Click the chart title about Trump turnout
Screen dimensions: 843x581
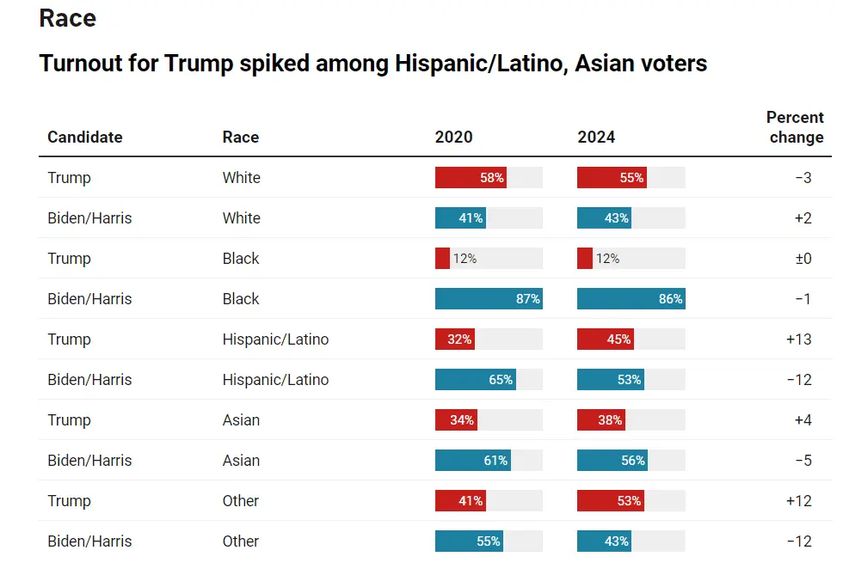(373, 63)
